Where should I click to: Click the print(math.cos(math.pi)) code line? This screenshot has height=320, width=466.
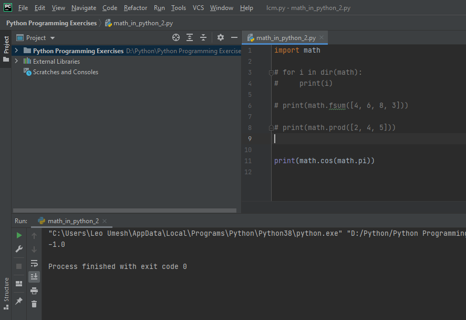[324, 161]
